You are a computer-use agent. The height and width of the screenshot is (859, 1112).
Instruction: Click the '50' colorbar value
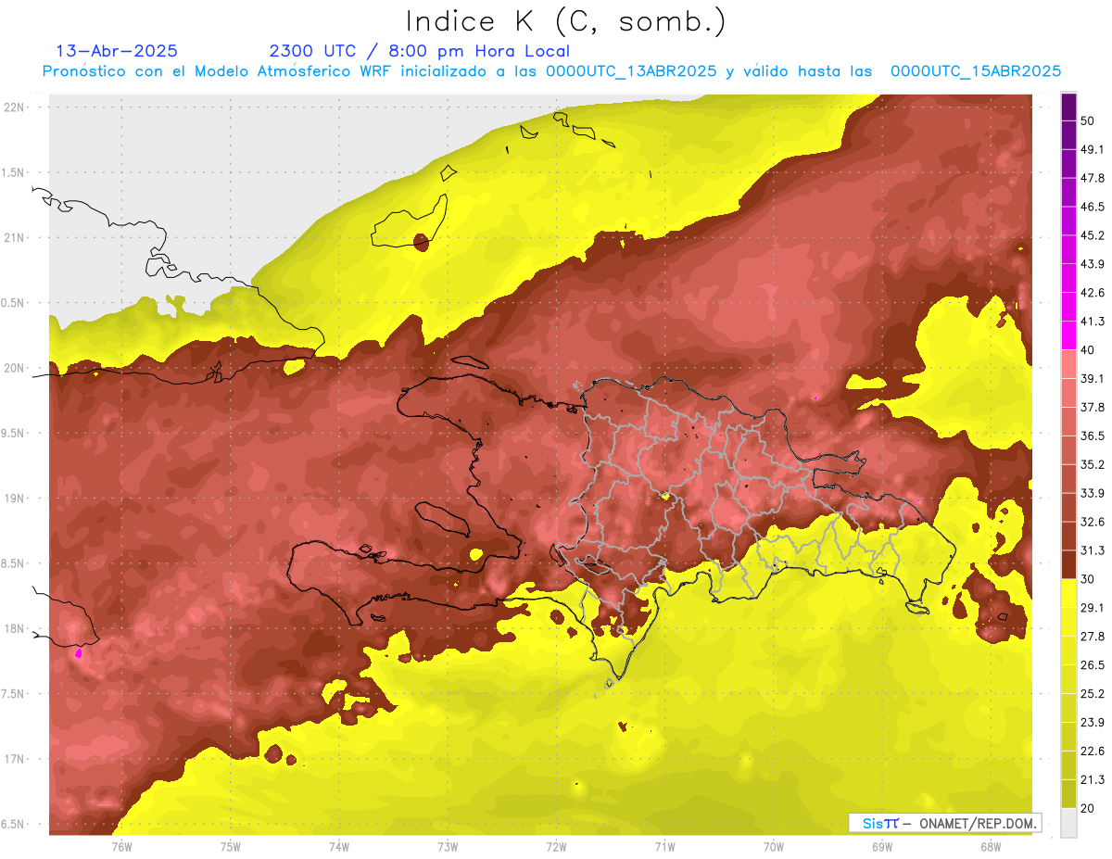tap(1088, 120)
